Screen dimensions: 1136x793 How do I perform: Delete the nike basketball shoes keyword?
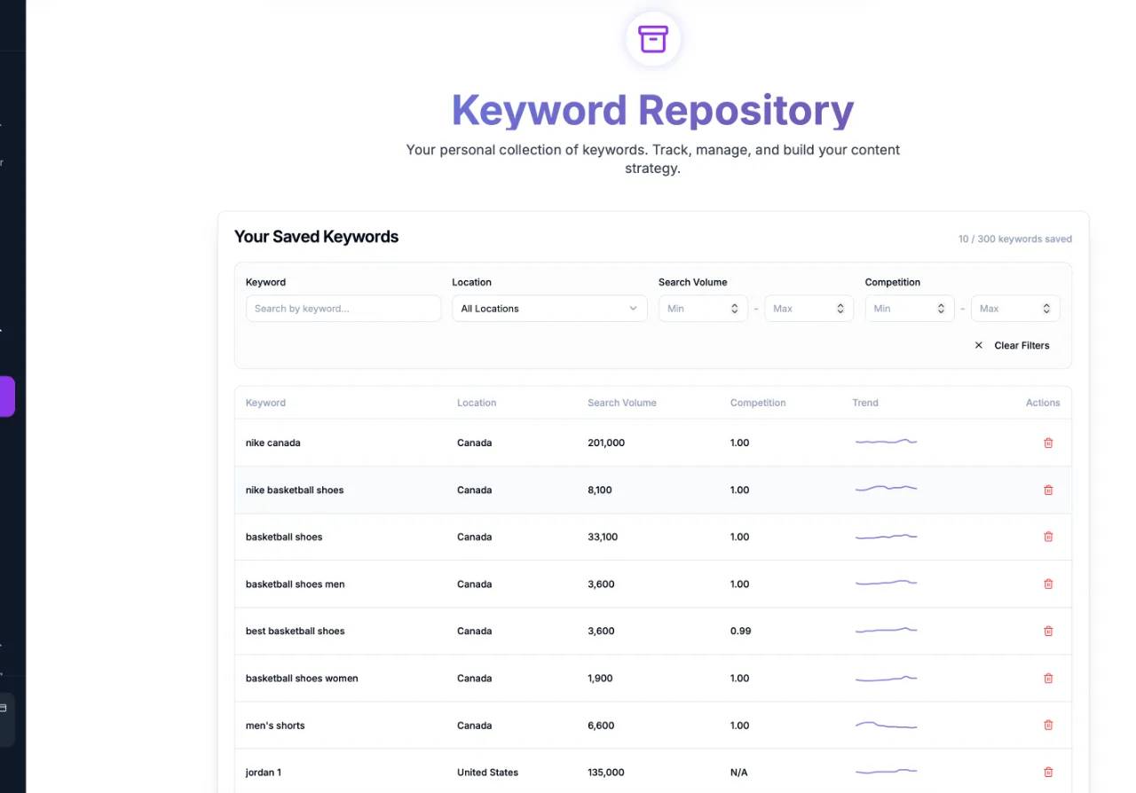tap(1048, 490)
